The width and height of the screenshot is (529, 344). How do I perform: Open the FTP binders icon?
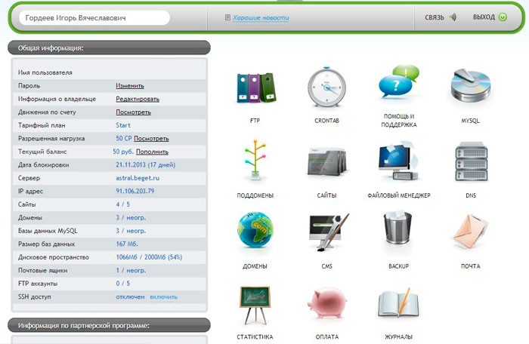[254, 90]
